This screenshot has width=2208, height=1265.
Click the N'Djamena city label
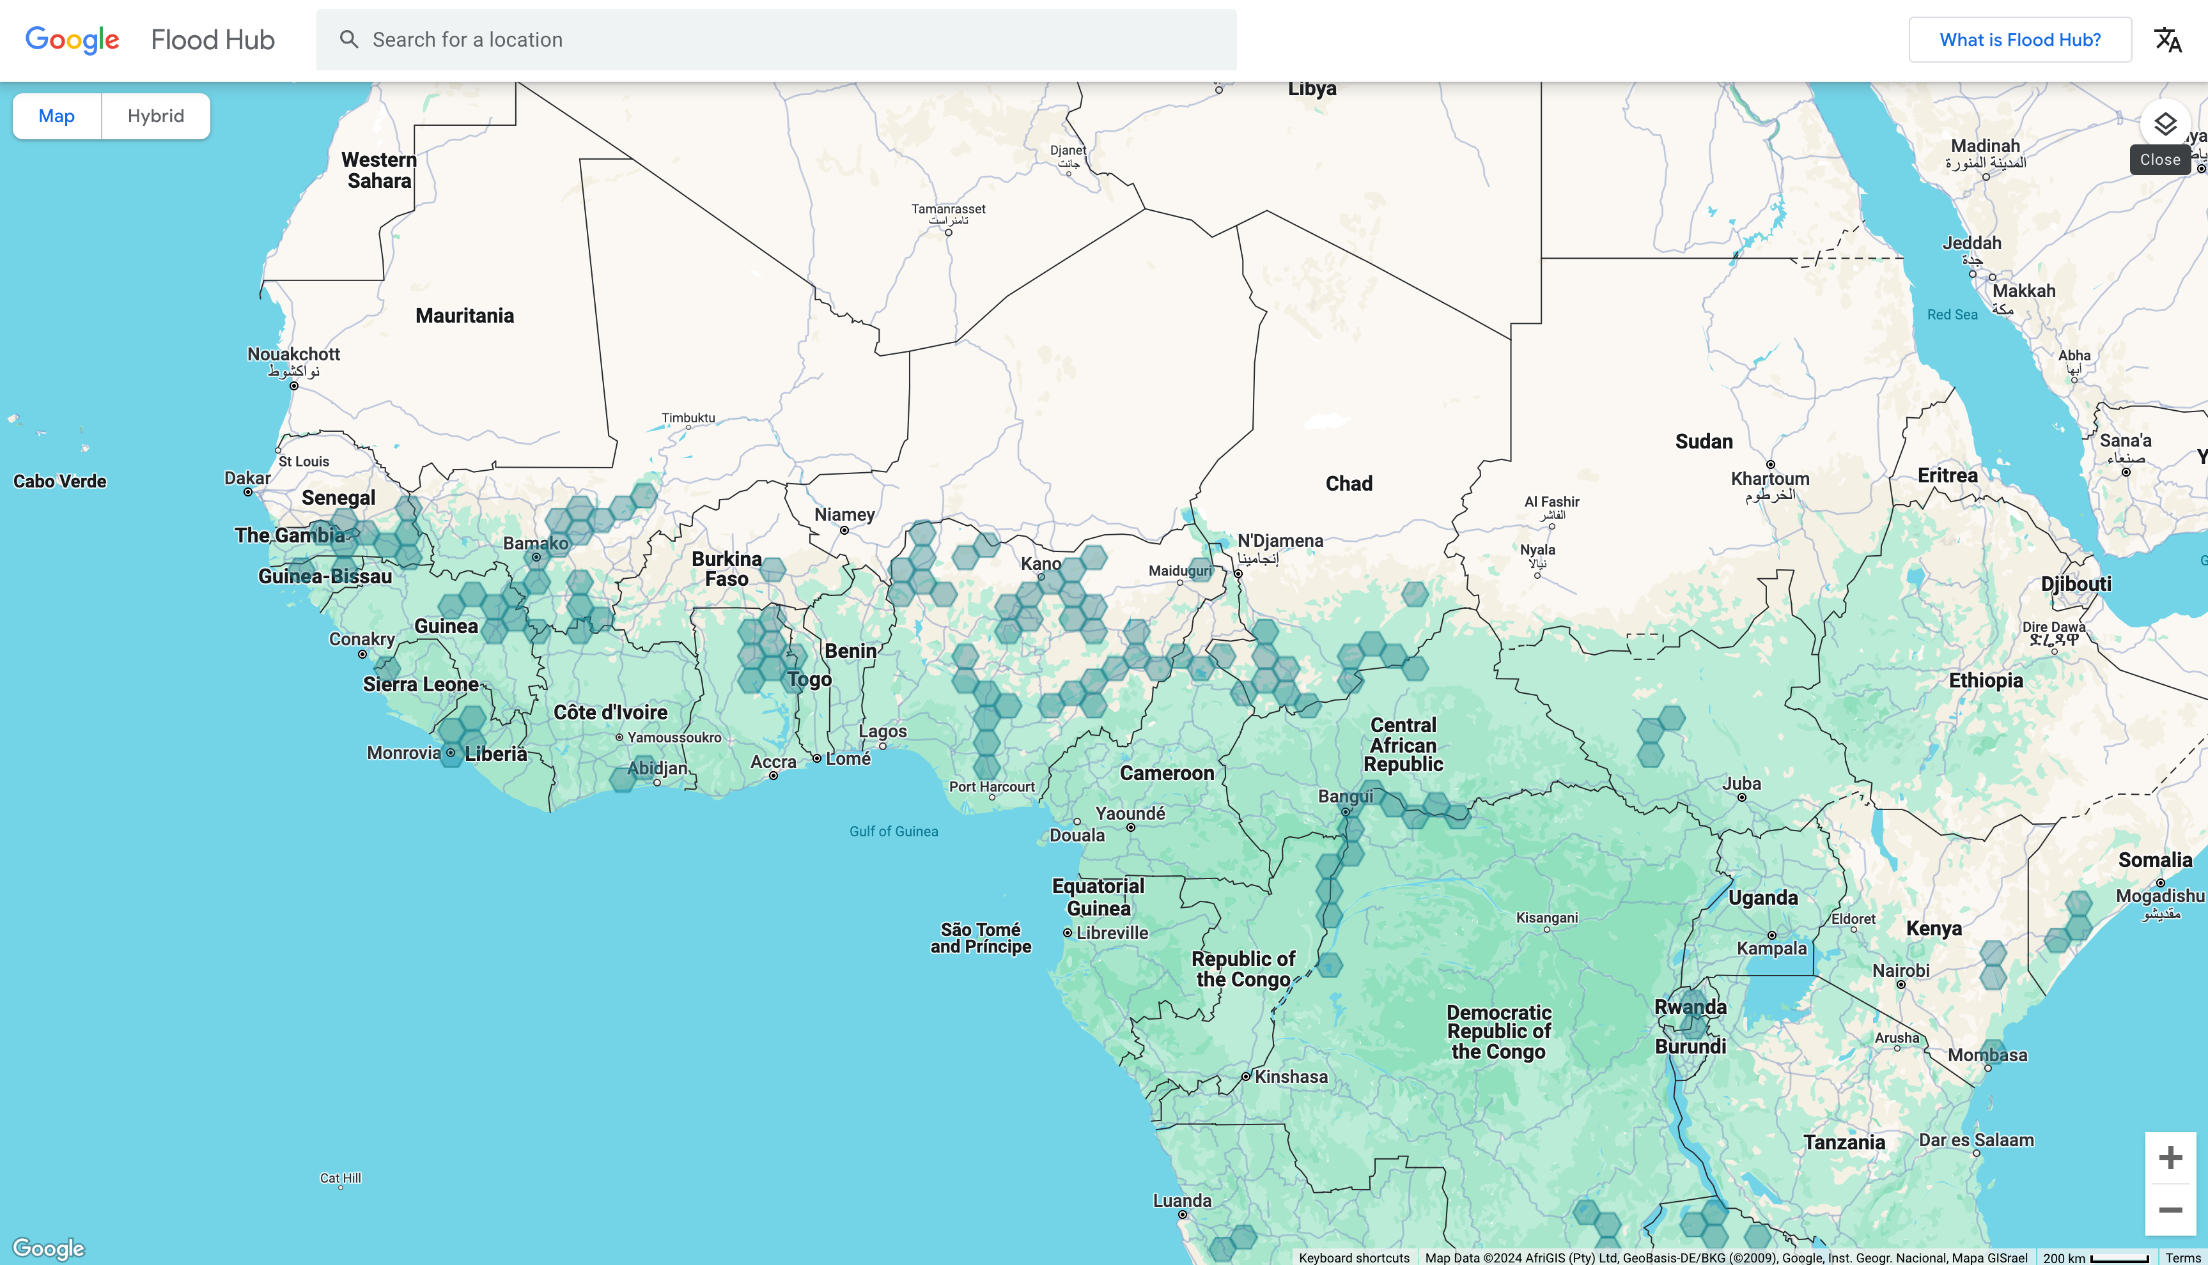[1280, 541]
